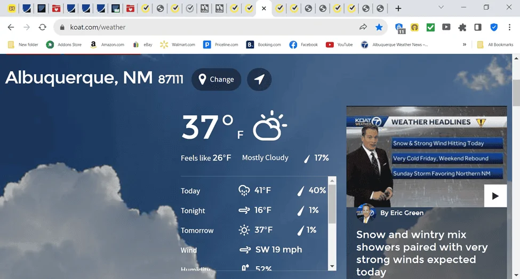
Task: Click the forecast list scrollbar thumb
Action: point(332,204)
